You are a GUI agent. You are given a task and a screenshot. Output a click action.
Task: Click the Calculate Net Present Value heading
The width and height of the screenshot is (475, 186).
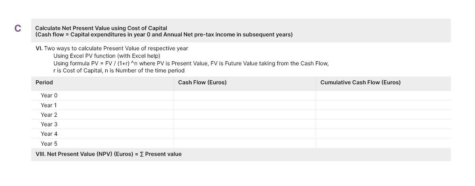point(101,28)
